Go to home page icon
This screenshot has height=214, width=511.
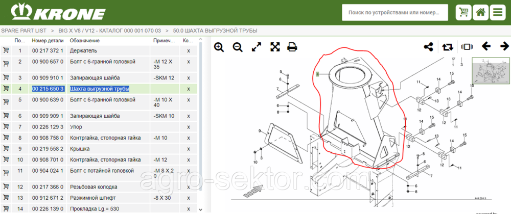pos(480,13)
